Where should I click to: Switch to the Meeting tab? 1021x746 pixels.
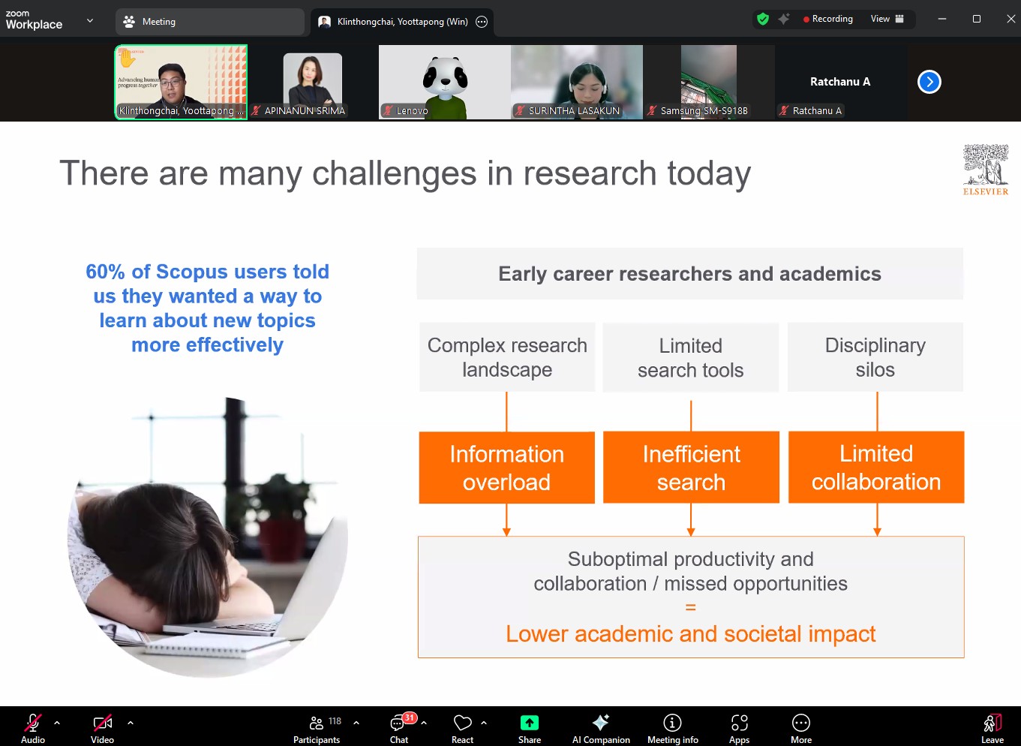[209, 22]
